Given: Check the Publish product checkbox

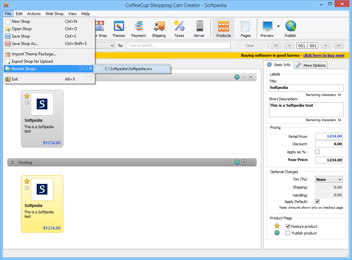Looking at the screenshot, I should click(288, 233).
